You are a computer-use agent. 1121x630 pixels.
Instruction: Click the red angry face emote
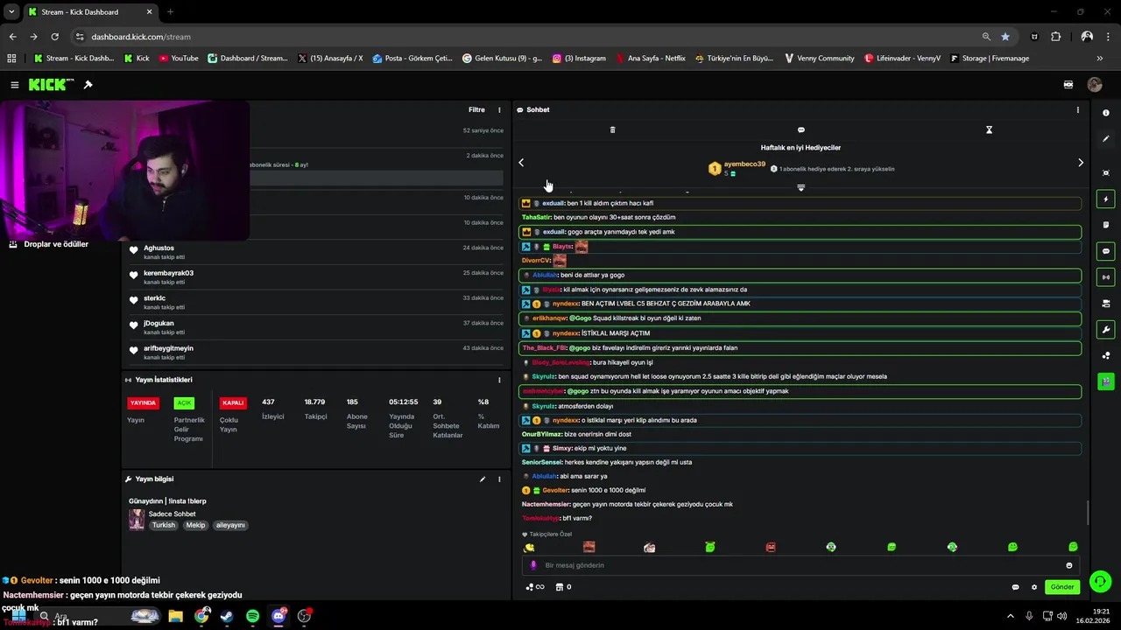tap(771, 548)
